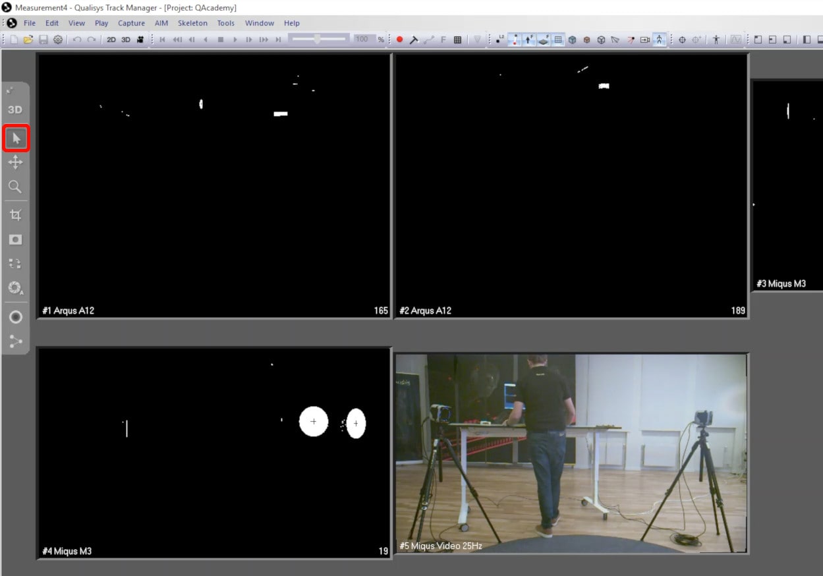This screenshot has width=823, height=576.
Task: Toggle the floor grid display icon
Action: [558, 40]
